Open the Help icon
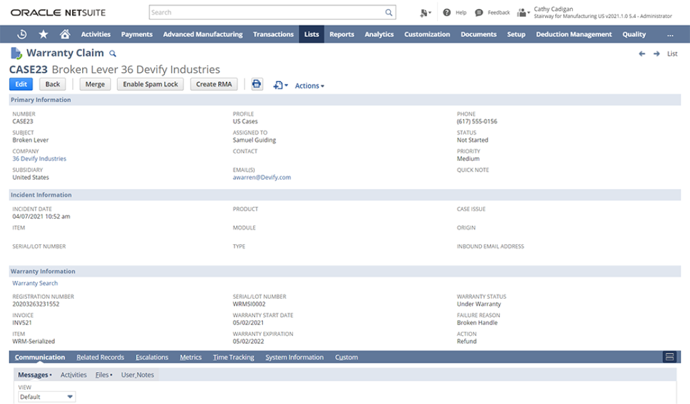 tap(447, 13)
